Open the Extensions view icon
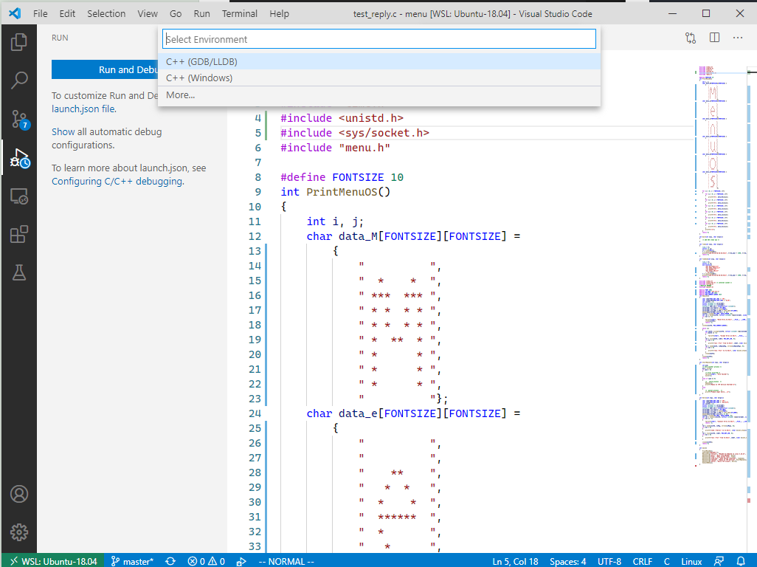757x567 pixels. pyautogui.click(x=19, y=235)
